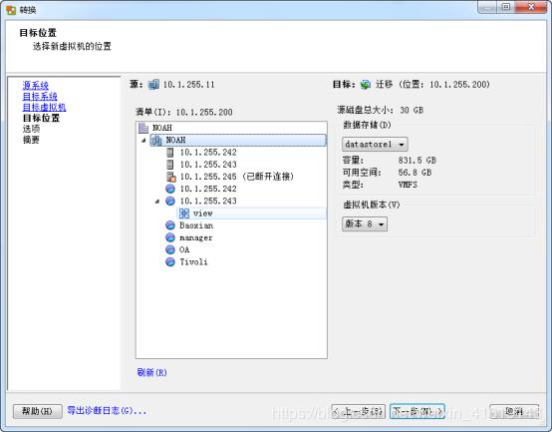Click the cluster icon beside selected NOAH
This screenshot has height=432, width=552.
pyautogui.click(x=156, y=141)
